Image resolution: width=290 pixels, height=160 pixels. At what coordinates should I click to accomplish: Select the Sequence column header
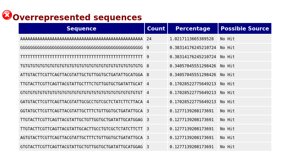click(81, 28)
